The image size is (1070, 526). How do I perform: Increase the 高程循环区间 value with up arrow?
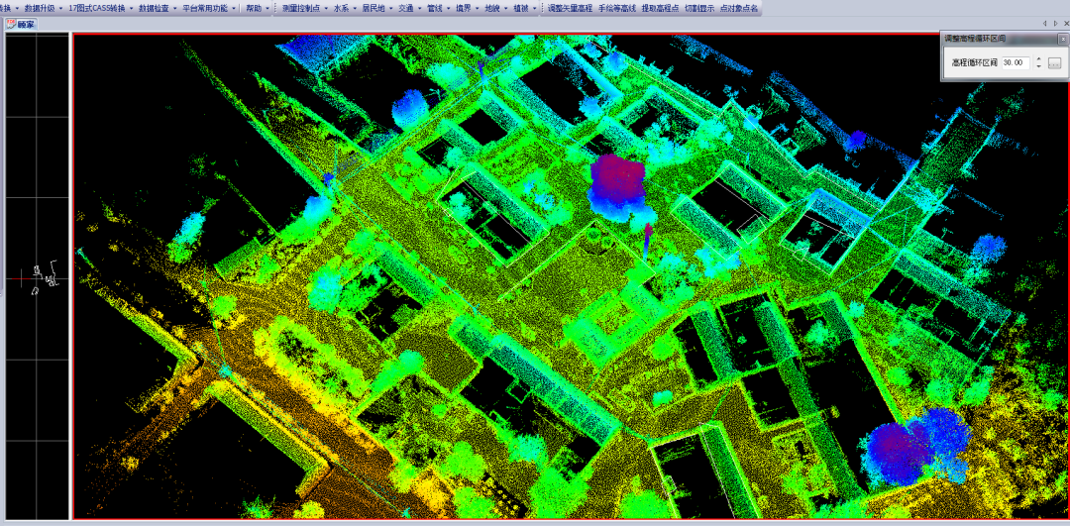1037,58
